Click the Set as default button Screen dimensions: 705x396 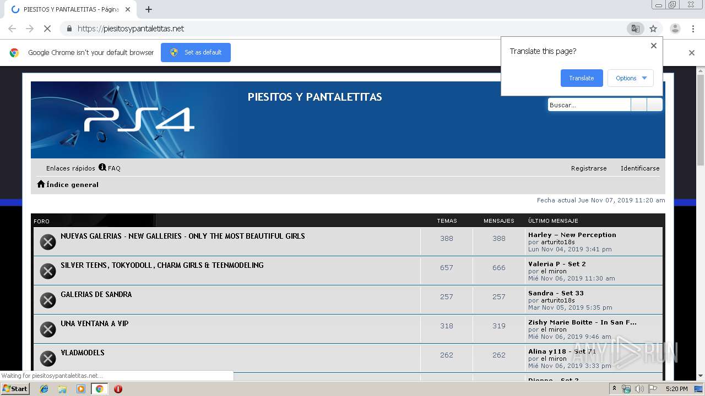point(196,52)
